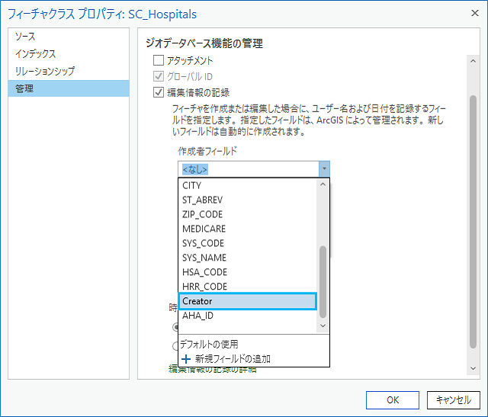Choose AHA_ID in the dropdown list

point(247,316)
